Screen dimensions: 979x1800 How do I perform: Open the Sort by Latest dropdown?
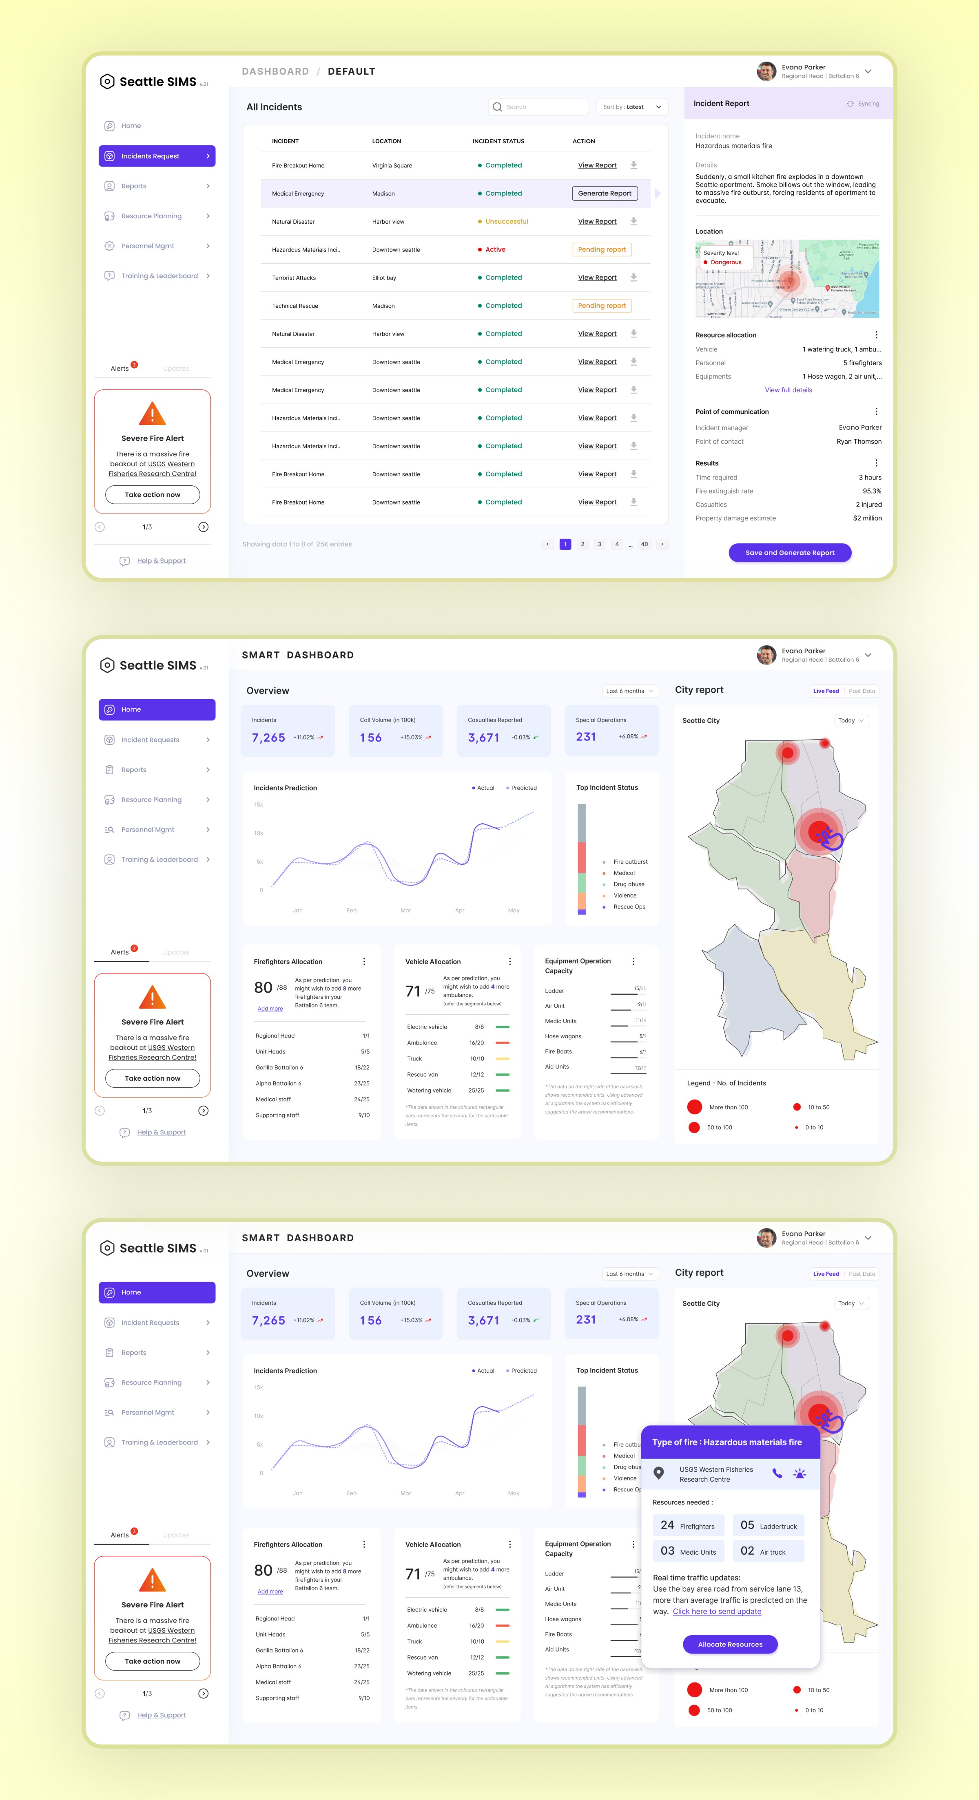point(632,107)
